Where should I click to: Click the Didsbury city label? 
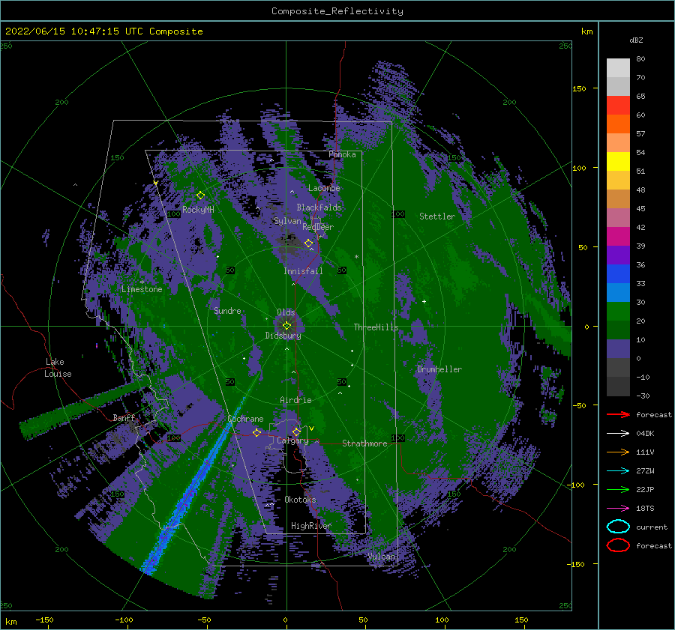click(x=283, y=336)
